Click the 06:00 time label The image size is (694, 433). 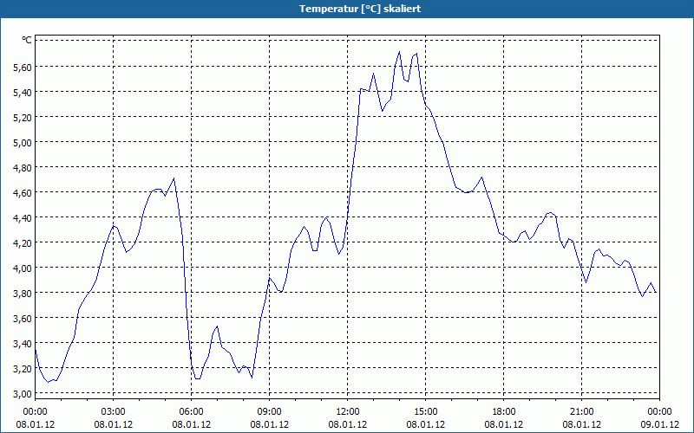[x=191, y=412]
